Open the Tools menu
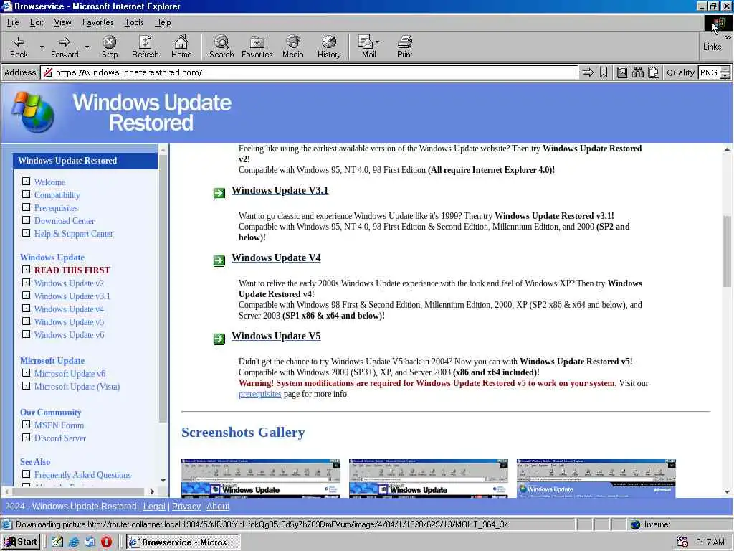Screen dimensions: 734x551 pos(134,22)
